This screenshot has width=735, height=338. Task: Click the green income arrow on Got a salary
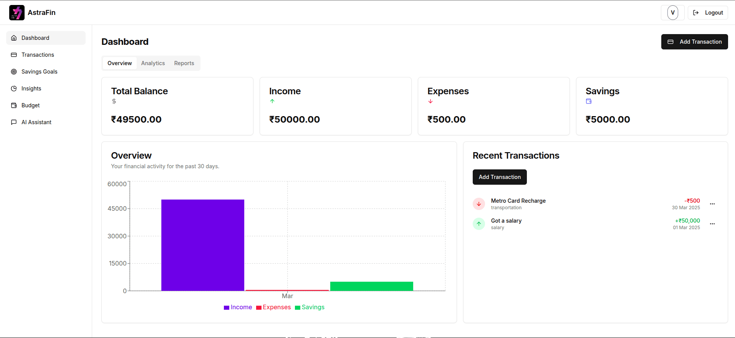[478, 224]
